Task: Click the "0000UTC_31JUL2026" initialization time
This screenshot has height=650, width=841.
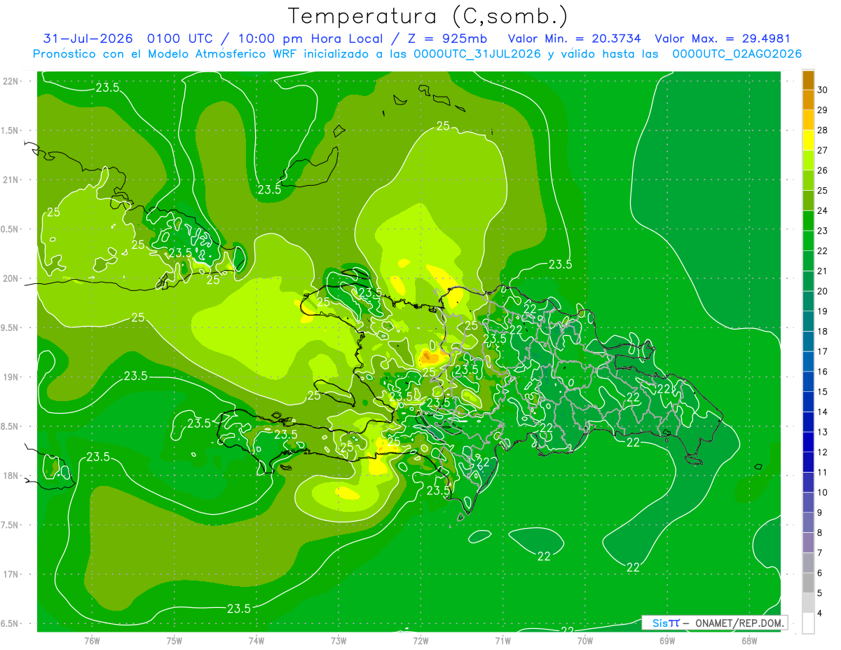Action: 477,54
